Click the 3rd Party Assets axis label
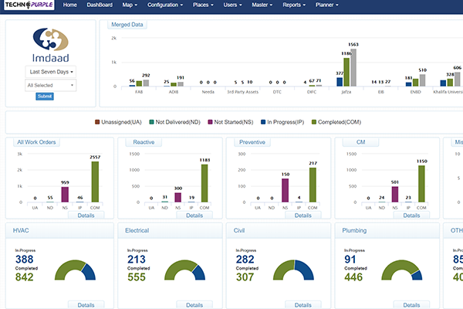The image size is (463, 309). pyautogui.click(x=243, y=92)
